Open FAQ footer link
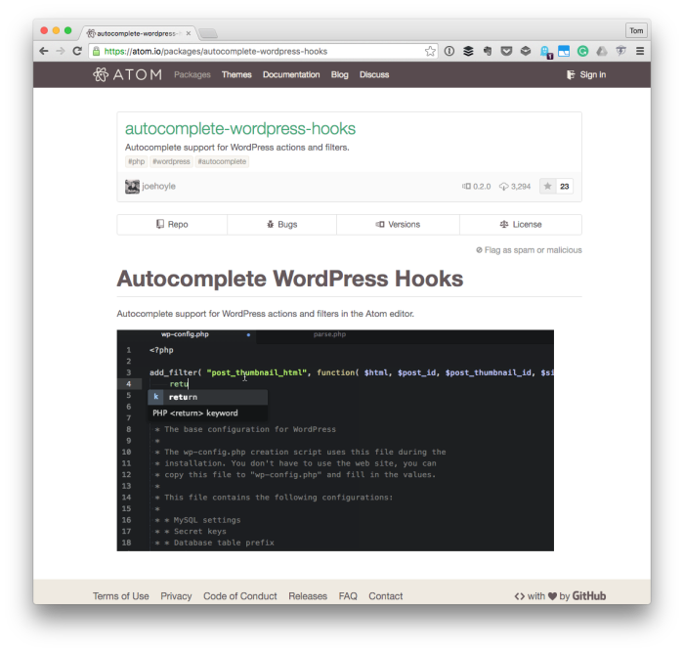This screenshot has width=684, height=652. tap(348, 596)
